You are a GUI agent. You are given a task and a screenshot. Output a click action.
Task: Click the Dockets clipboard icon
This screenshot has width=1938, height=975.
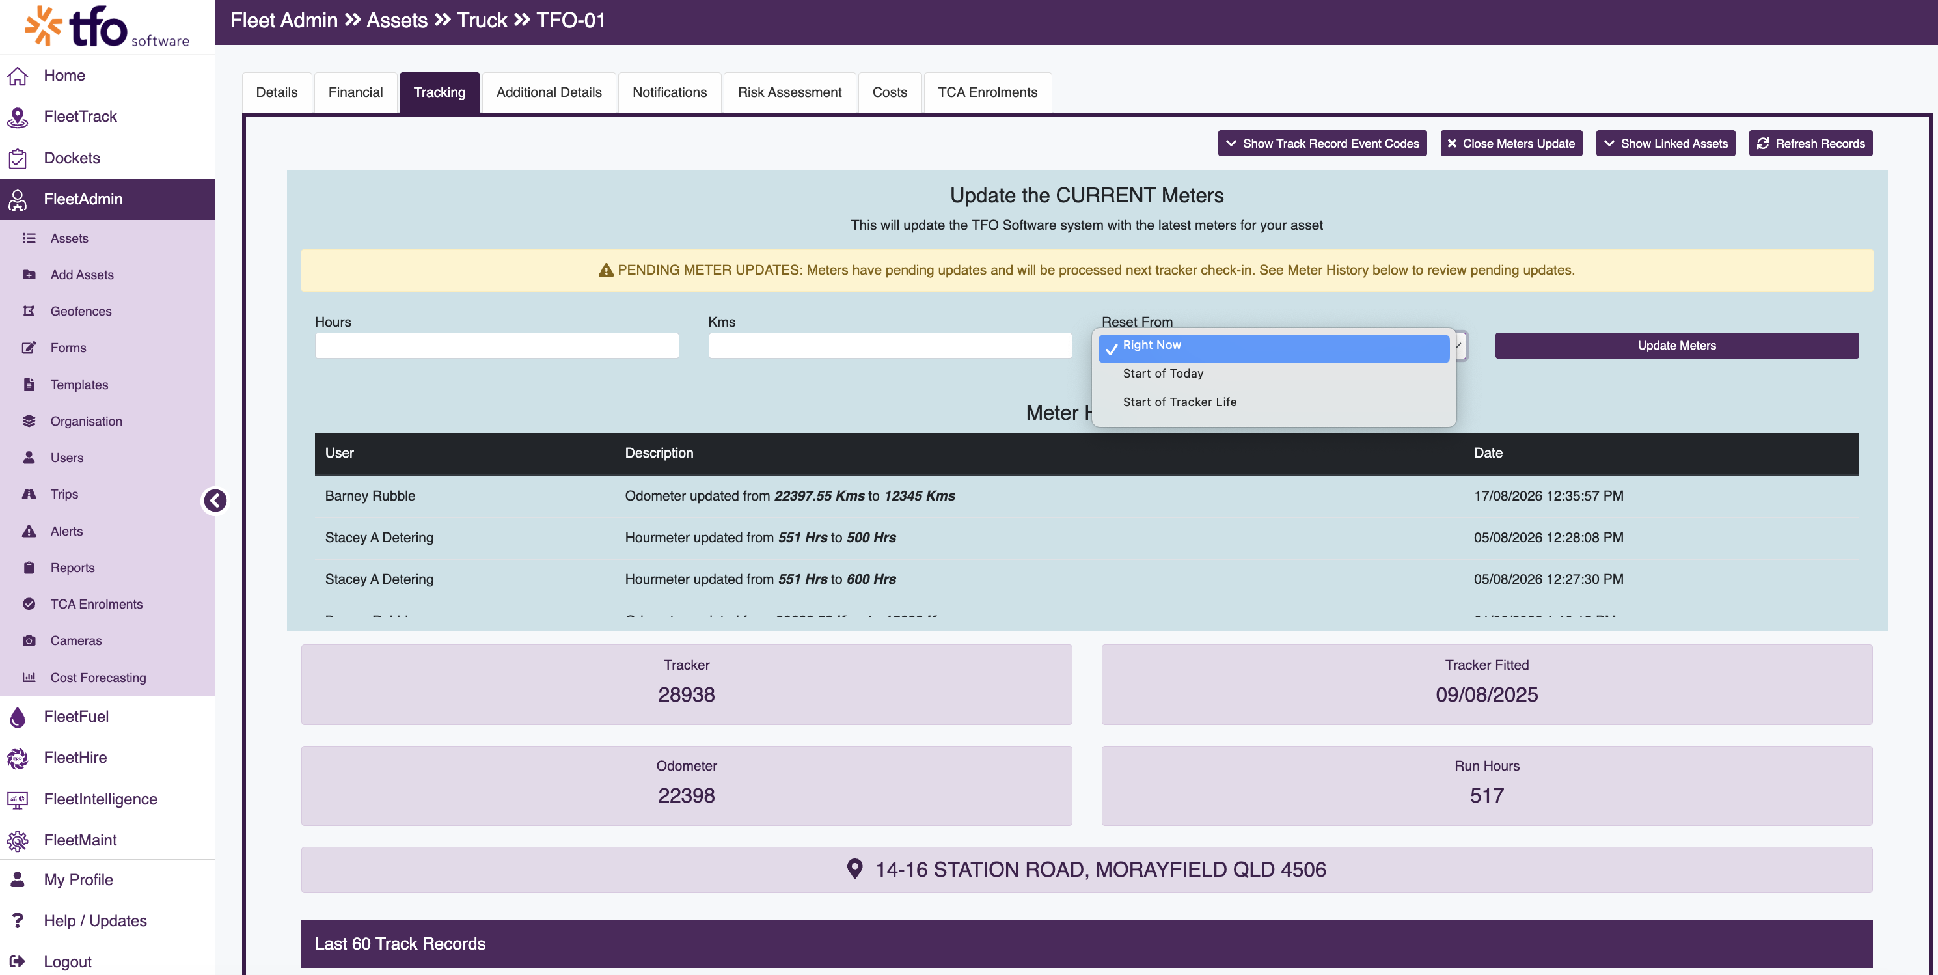[x=18, y=158]
